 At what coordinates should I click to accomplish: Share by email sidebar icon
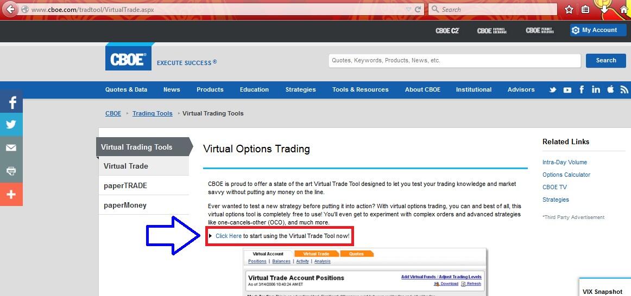(11, 148)
